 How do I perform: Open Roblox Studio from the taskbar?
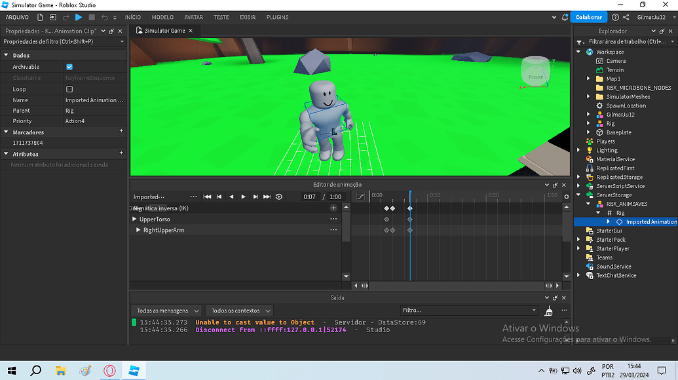click(x=134, y=370)
